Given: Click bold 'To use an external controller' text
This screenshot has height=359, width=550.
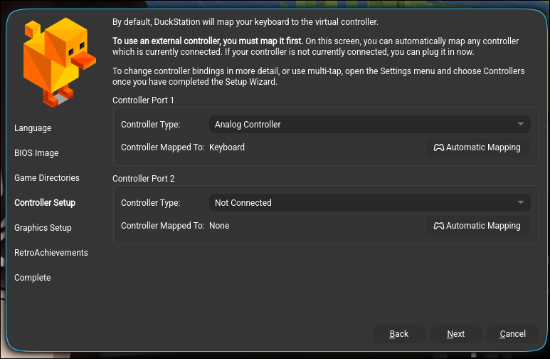Looking at the screenshot, I should tap(208, 41).
